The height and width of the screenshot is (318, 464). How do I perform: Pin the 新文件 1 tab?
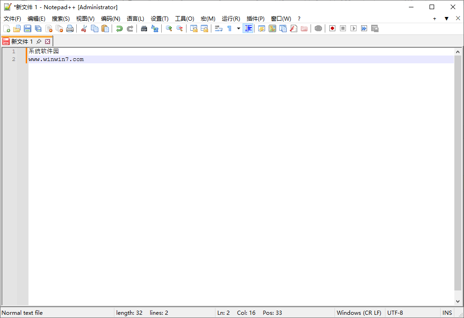coord(39,41)
